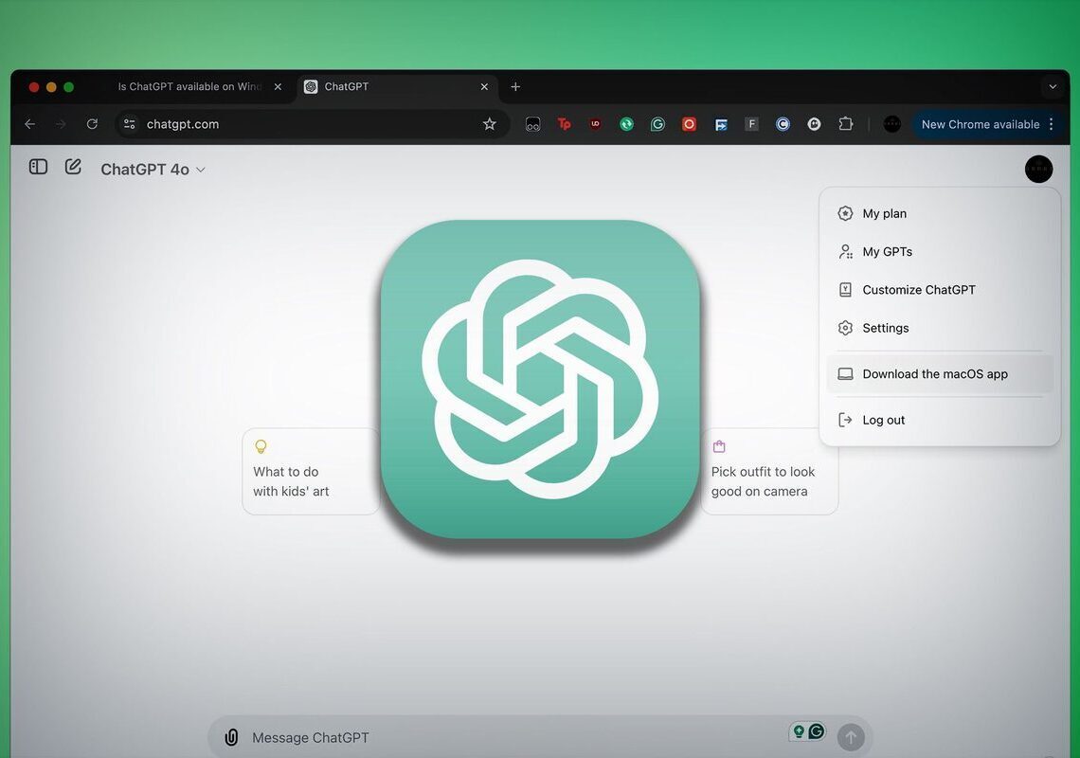
Task: Expand the tab search chevron
Action: pos(1053,87)
